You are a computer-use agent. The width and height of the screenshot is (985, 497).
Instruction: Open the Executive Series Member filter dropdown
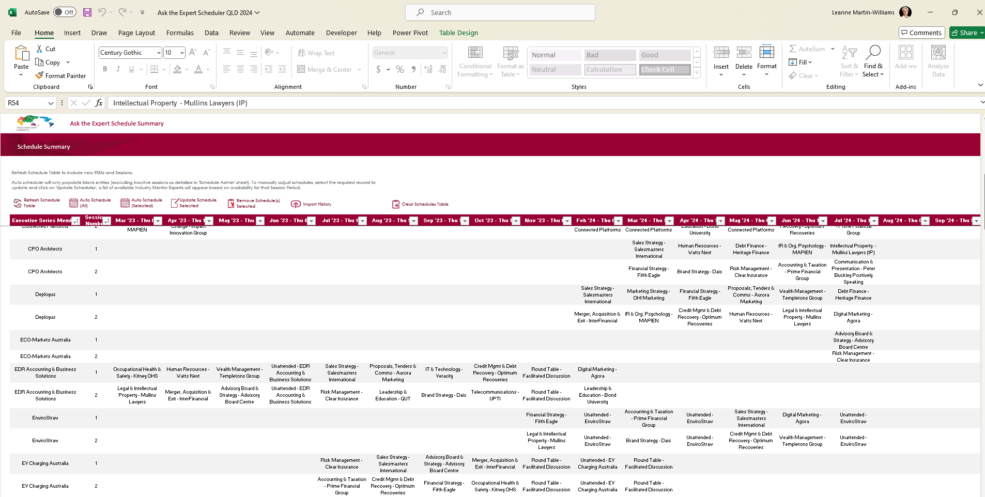click(x=75, y=221)
